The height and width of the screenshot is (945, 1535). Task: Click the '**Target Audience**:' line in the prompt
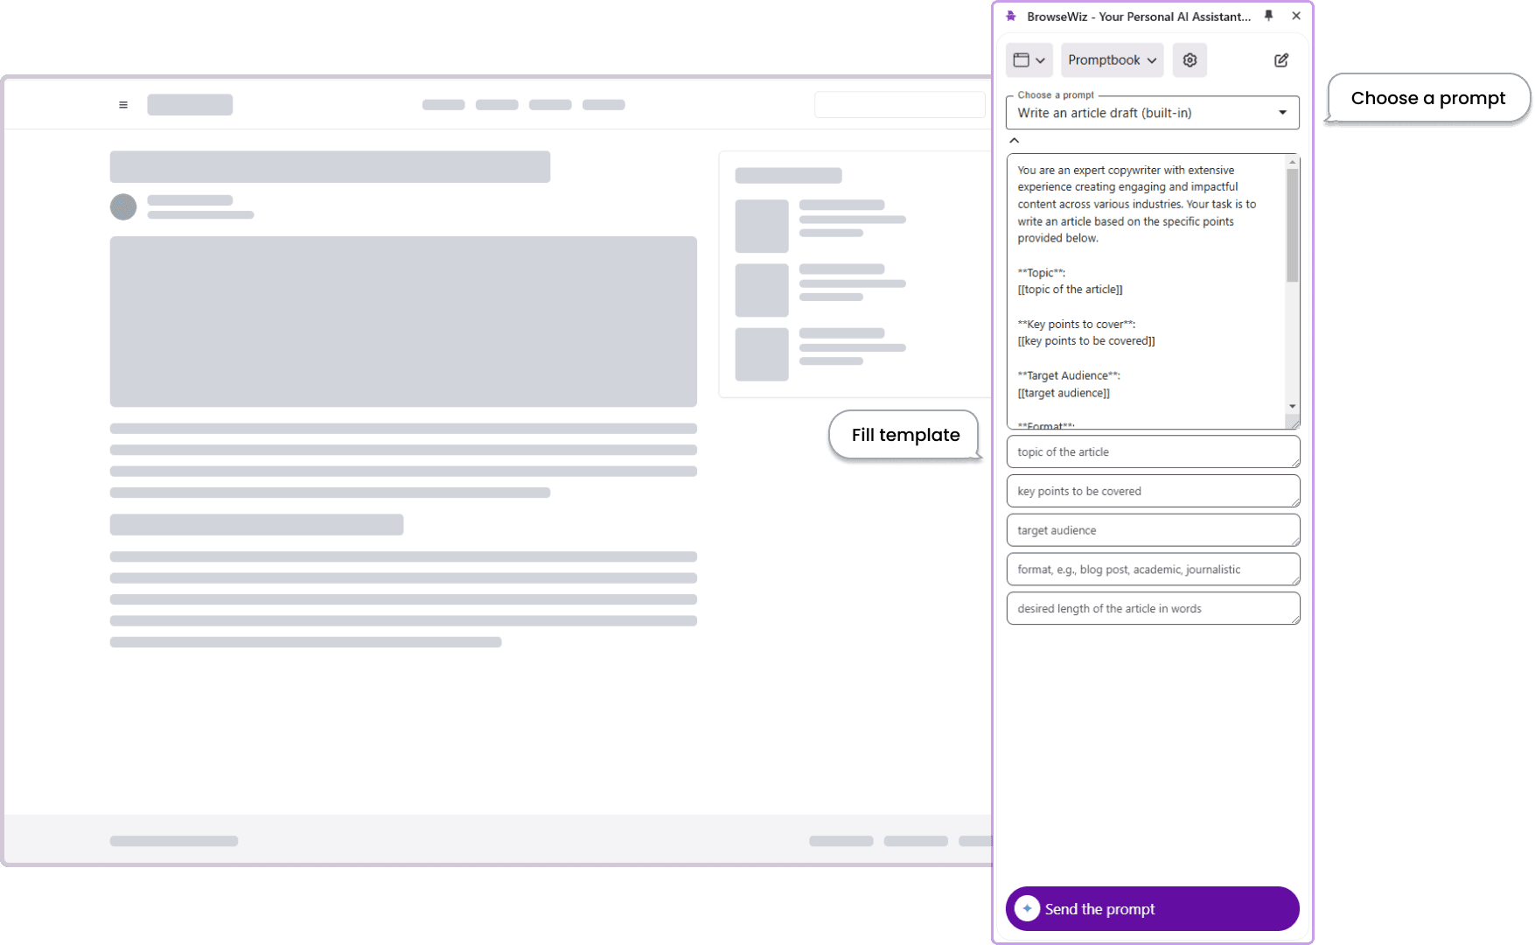(x=1069, y=376)
